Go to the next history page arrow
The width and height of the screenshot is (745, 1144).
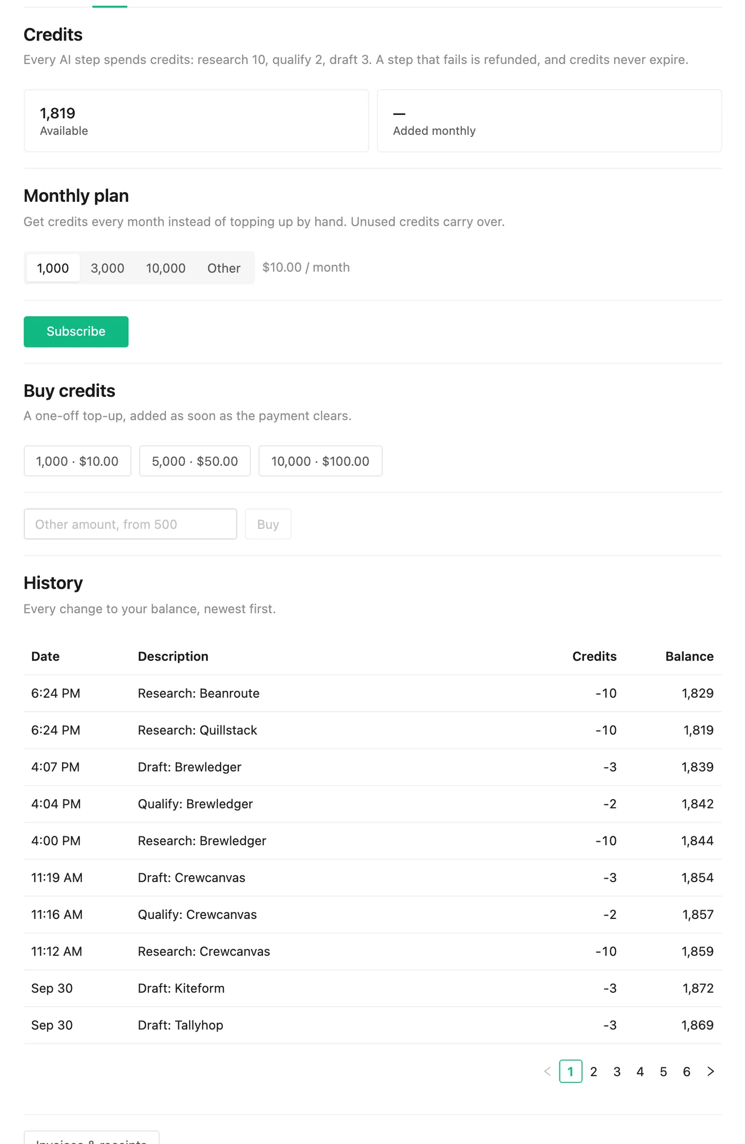pos(710,1071)
